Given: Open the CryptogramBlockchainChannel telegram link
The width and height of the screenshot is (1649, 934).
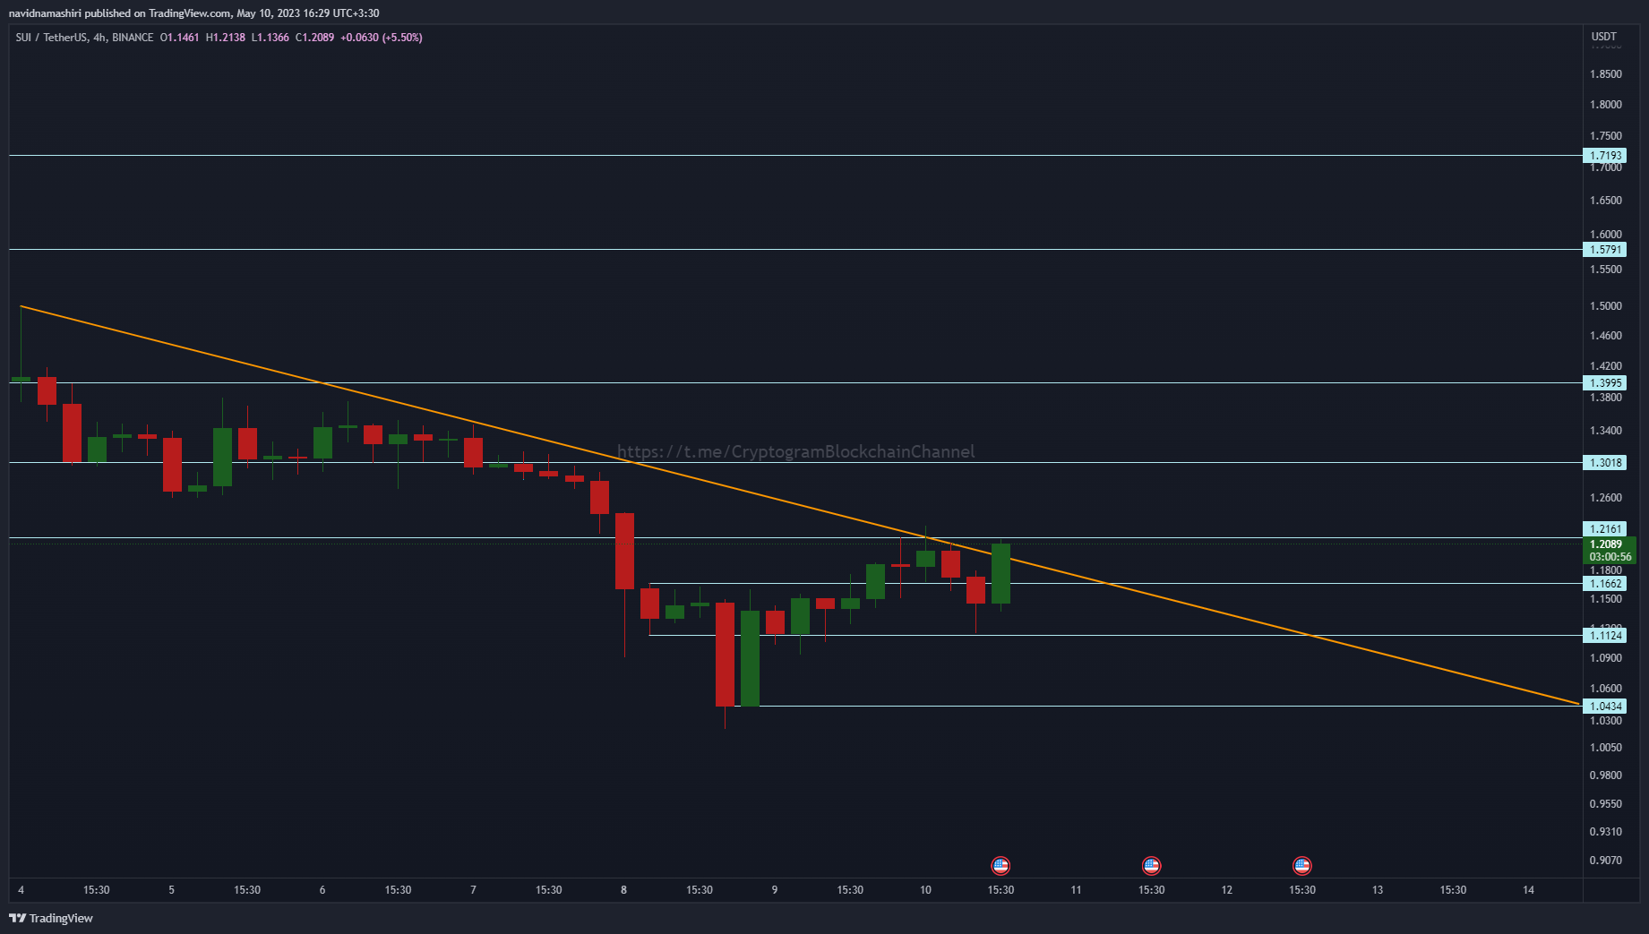Looking at the screenshot, I should click(x=794, y=451).
